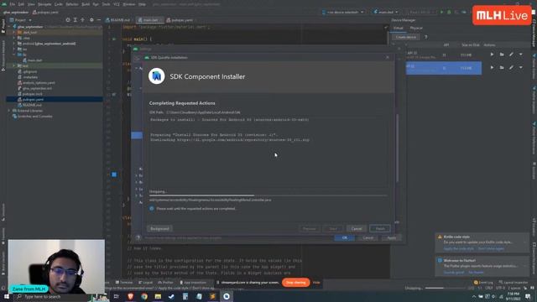
Task: Open Terminal tool window tab
Action: point(124,283)
